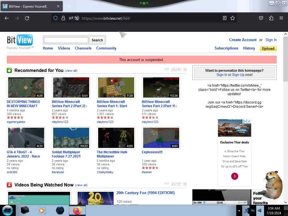Close the Recommended for You section
Image resolution: width=288 pixels, height=216 pixels.
point(185,69)
